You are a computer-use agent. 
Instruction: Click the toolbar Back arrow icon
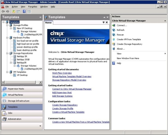pos(3,11)
